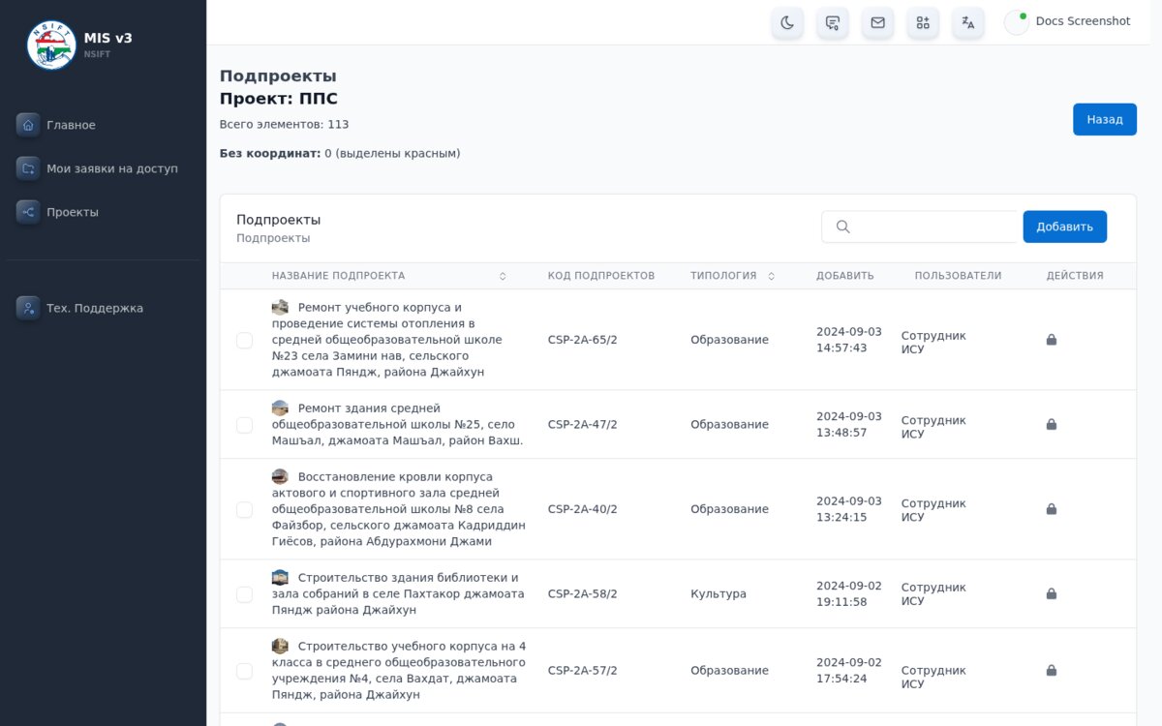Open Проекты in sidebar
The image size is (1162, 726).
click(x=73, y=212)
